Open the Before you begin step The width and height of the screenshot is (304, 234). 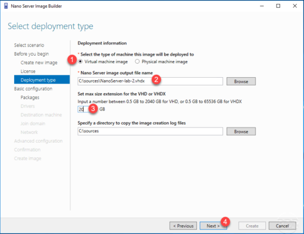tap(32, 54)
